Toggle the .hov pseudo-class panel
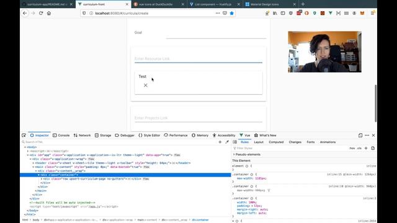The width and height of the screenshot is (397, 223). tap(352, 148)
